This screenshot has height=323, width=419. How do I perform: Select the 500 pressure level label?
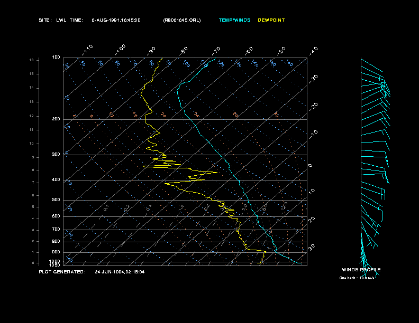tap(56, 200)
